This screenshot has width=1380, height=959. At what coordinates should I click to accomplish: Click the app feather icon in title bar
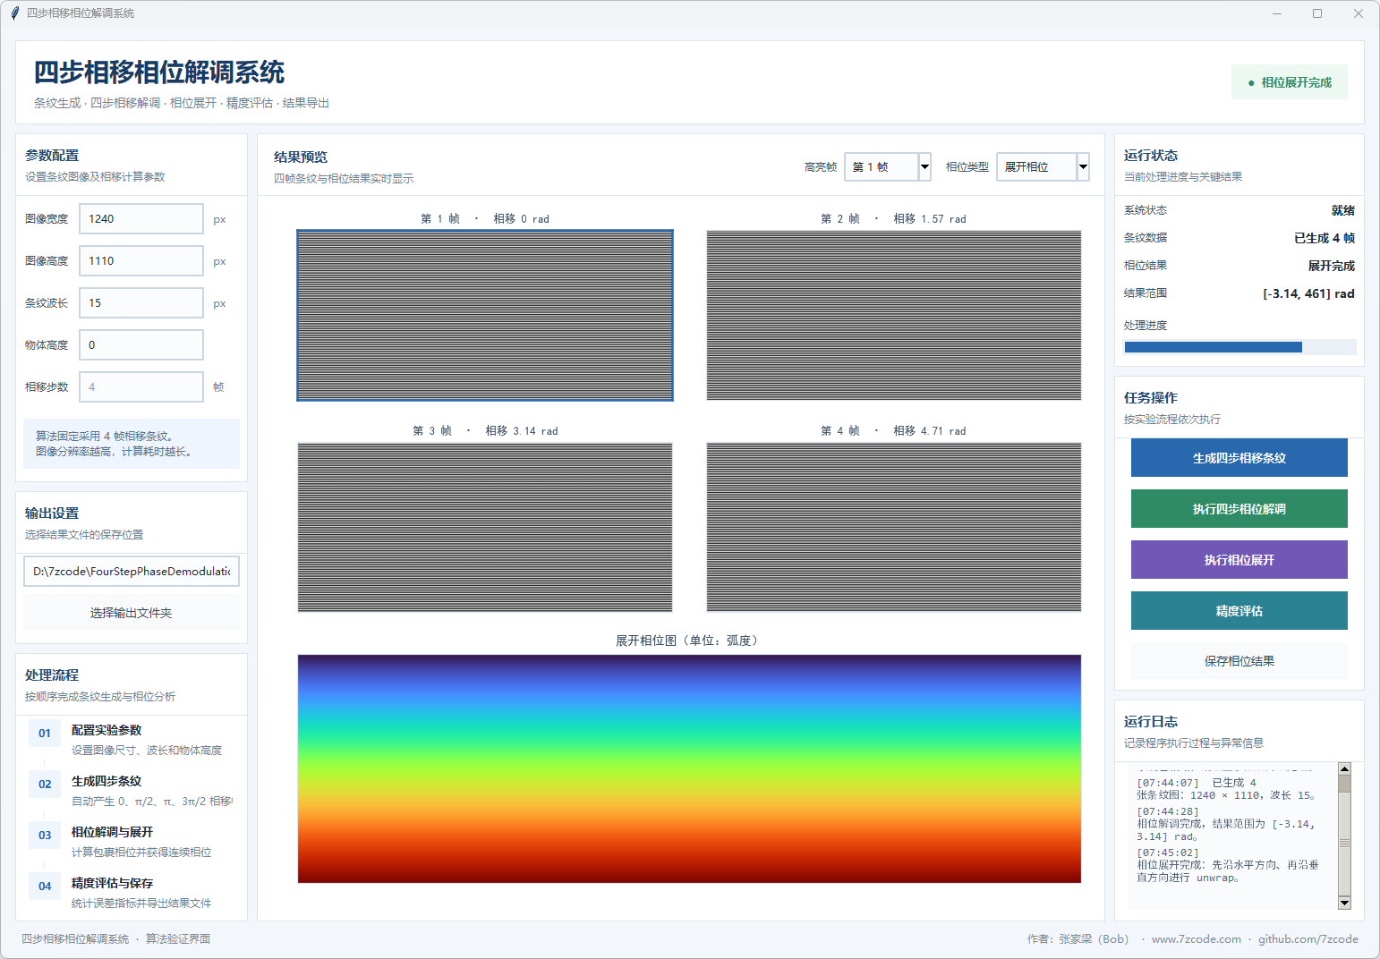pos(14,13)
